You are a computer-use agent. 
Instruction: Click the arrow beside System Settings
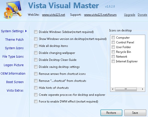[26, 31]
